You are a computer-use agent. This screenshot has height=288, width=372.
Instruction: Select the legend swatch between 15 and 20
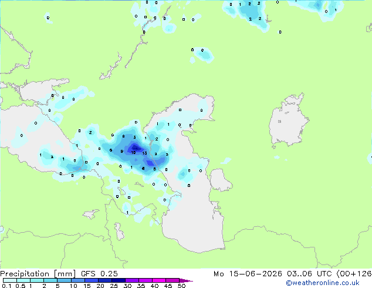[x=91, y=280]
